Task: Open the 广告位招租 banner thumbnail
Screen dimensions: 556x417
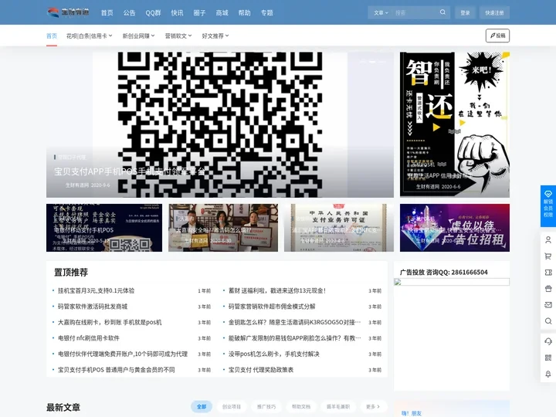Action: pos(455,228)
